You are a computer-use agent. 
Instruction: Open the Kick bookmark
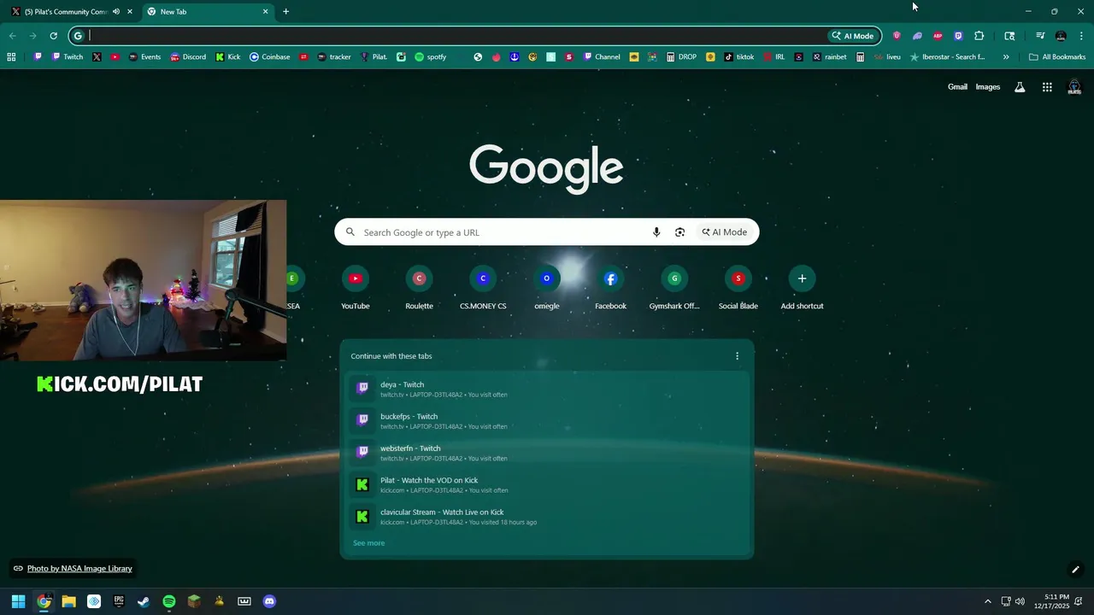[227, 57]
